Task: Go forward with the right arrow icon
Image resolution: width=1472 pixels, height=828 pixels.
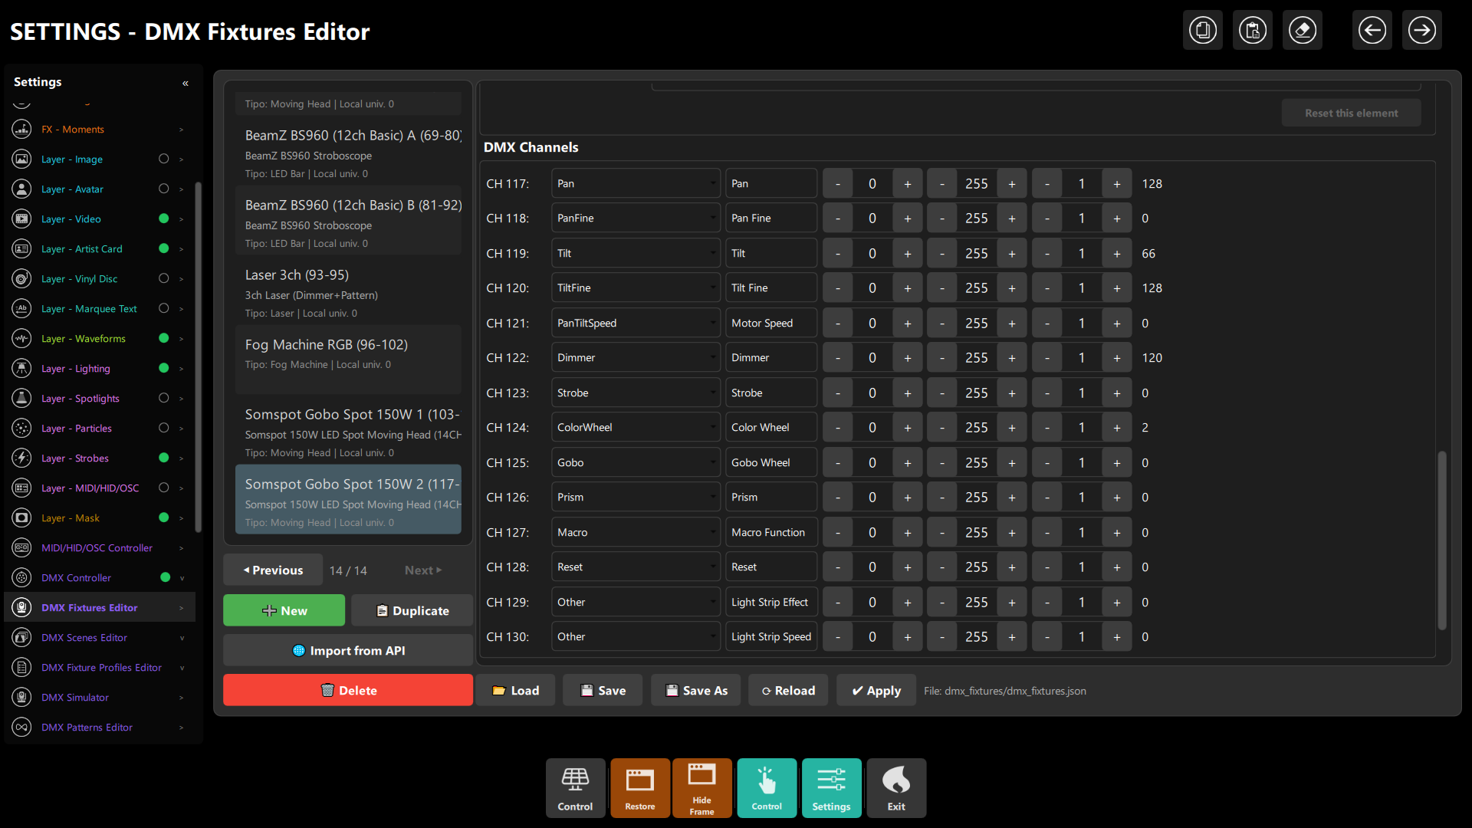Action: click(x=1421, y=31)
